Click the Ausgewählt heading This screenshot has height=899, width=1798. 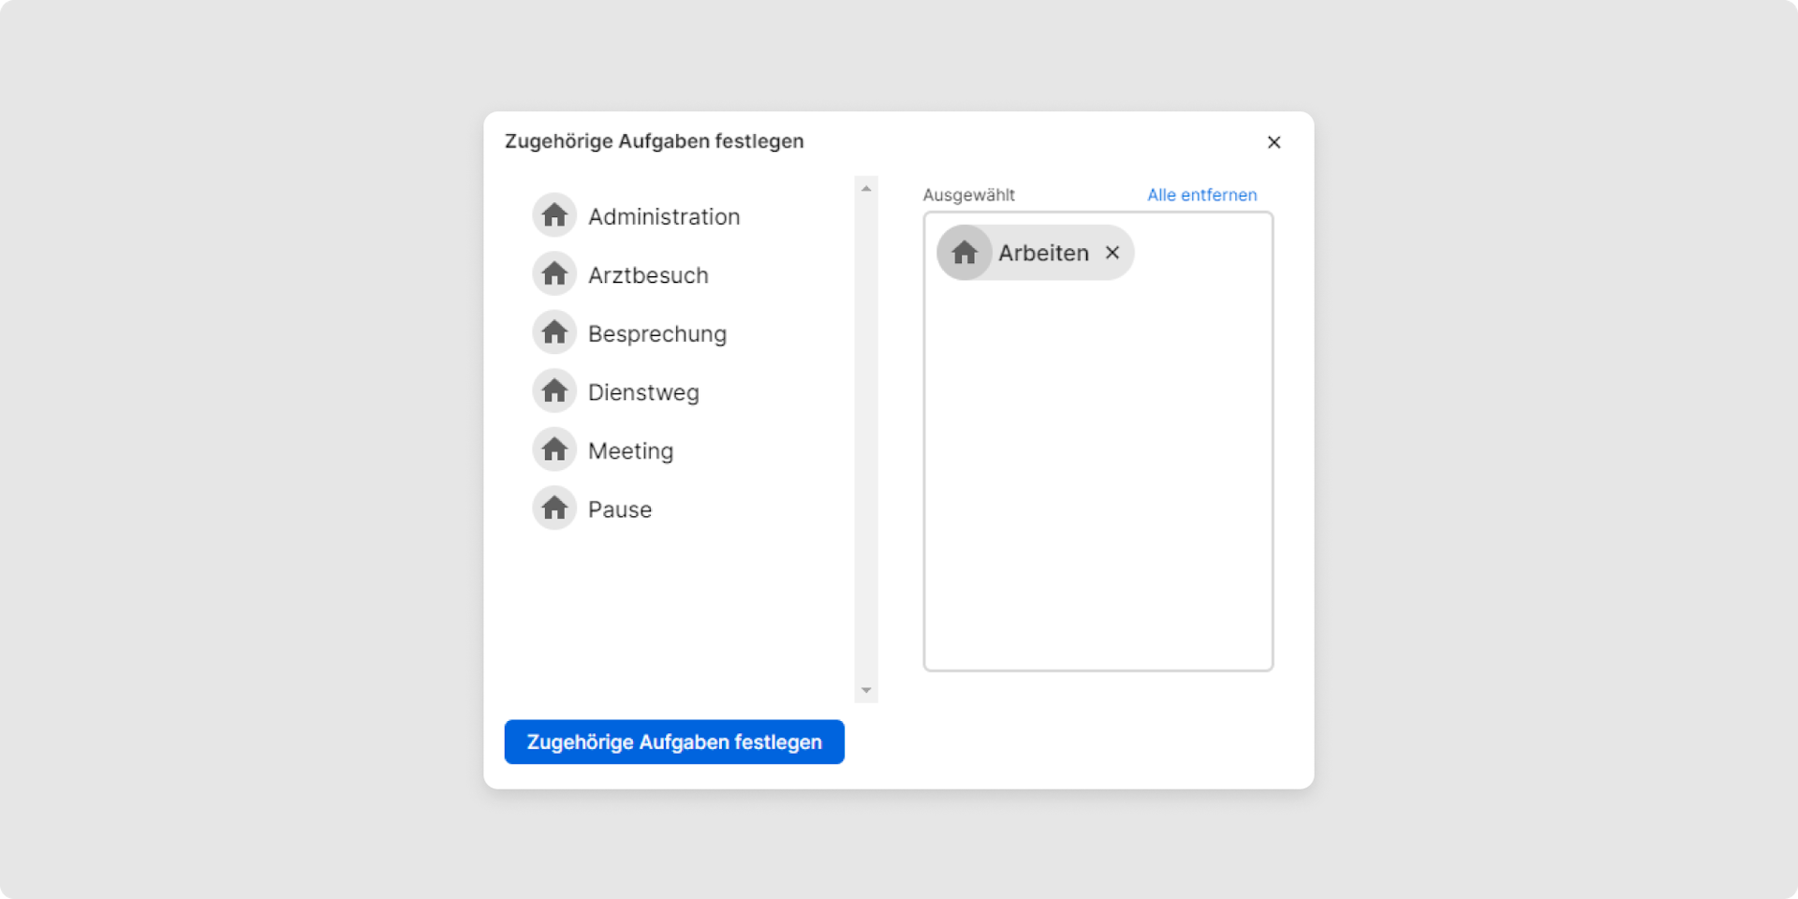pos(968,195)
